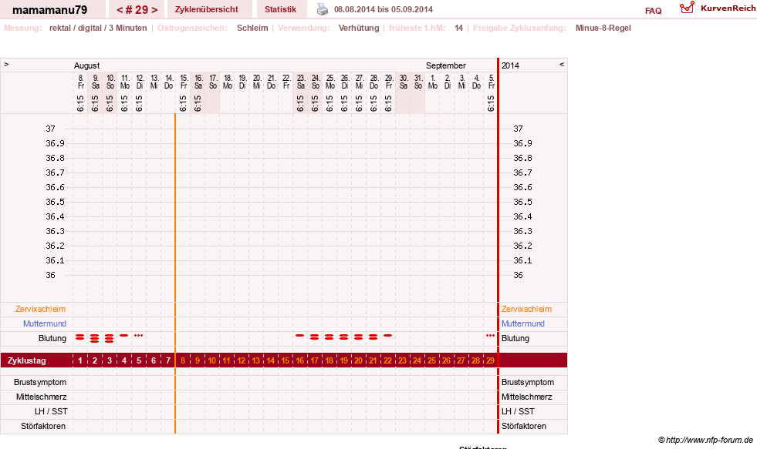Click the Schleim setting value
Image resolution: width=757 pixels, height=449 pixels.
252,28
